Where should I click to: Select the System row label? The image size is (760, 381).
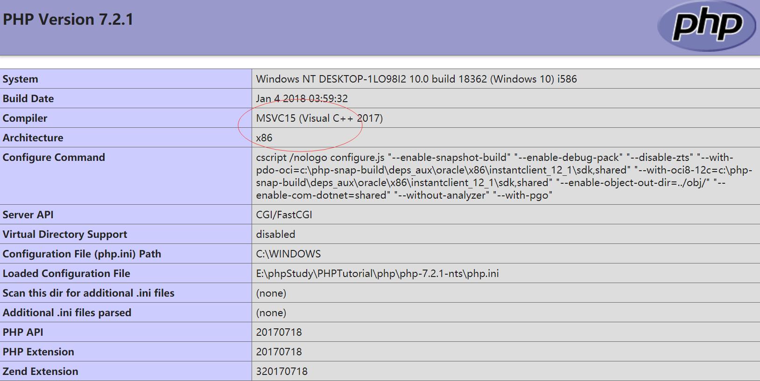click(x=21, y=79)
